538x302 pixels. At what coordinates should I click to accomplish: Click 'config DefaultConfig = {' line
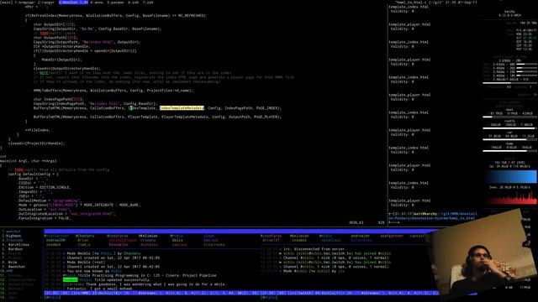pyautogui.click(x=34, y=174)
